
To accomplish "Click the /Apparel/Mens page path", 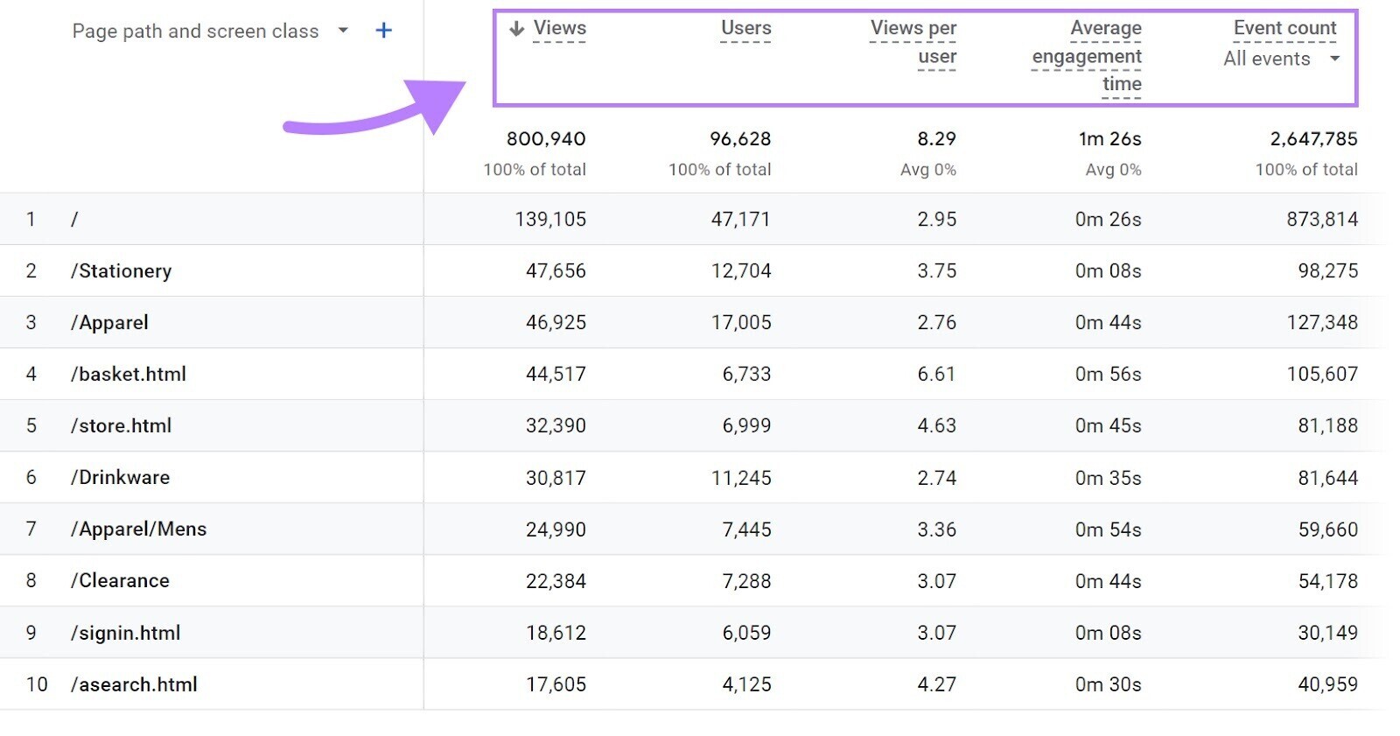I will click(x=138, y=529).
